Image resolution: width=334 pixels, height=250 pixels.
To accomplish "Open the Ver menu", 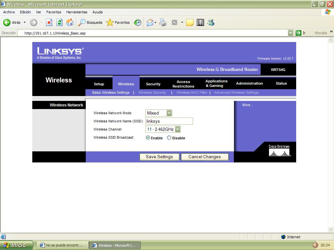I will click(38, 12).
